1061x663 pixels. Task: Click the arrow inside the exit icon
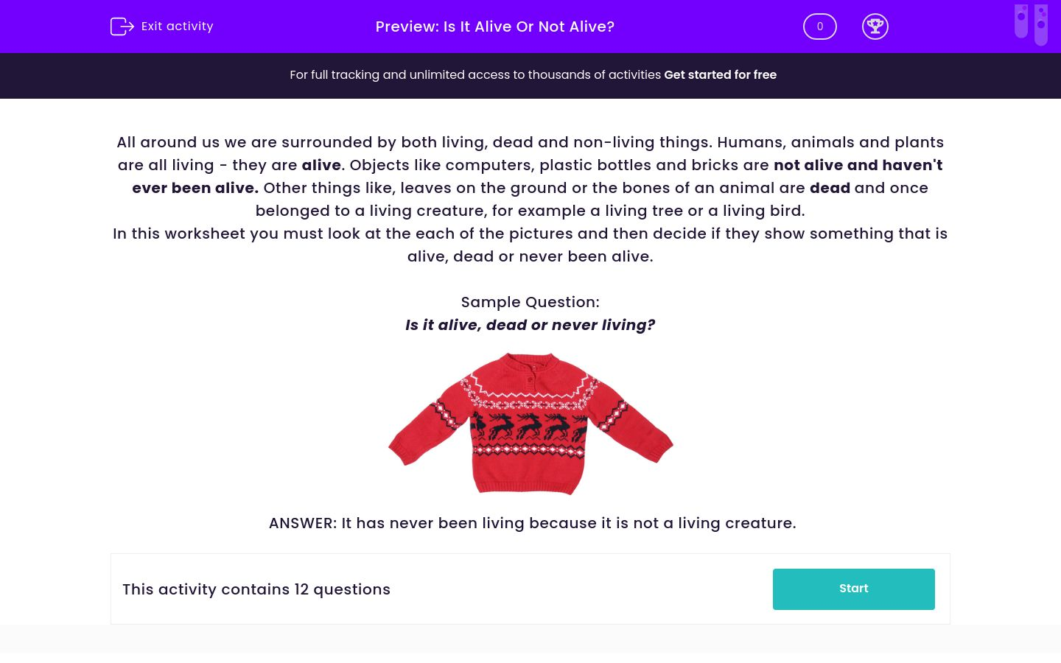[127, 26]
